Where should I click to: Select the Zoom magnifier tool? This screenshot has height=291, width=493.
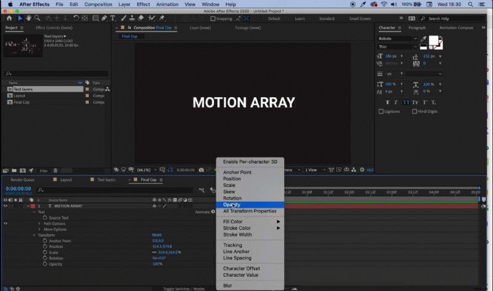[37, 18]
